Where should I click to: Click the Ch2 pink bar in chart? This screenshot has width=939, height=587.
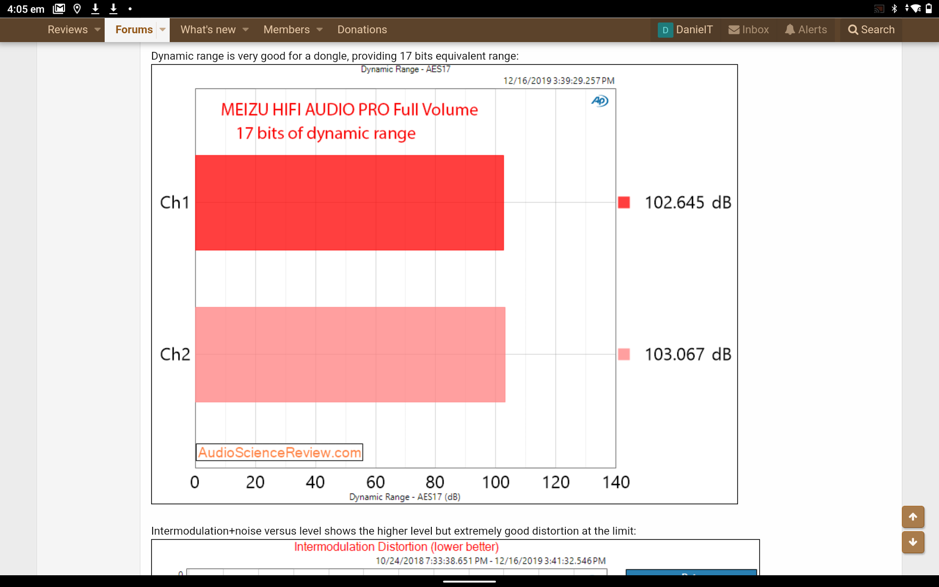pos(350,355)
